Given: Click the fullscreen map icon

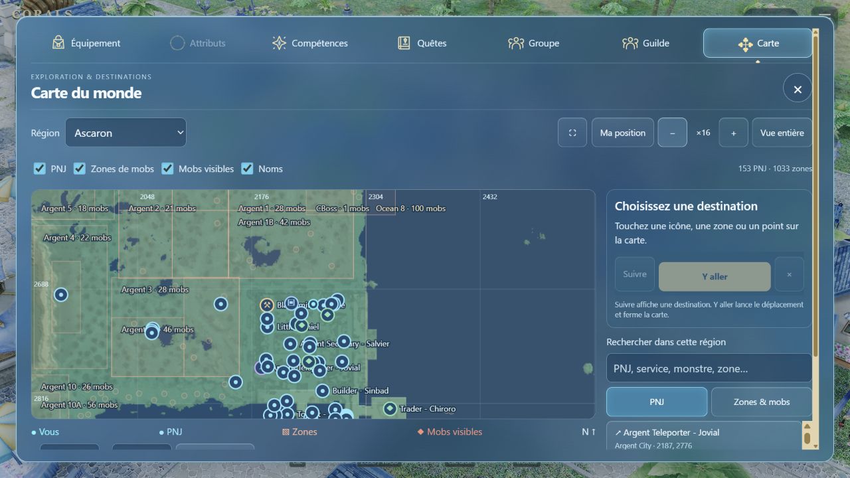Looking at the screenshot, I should pos(572,133).
